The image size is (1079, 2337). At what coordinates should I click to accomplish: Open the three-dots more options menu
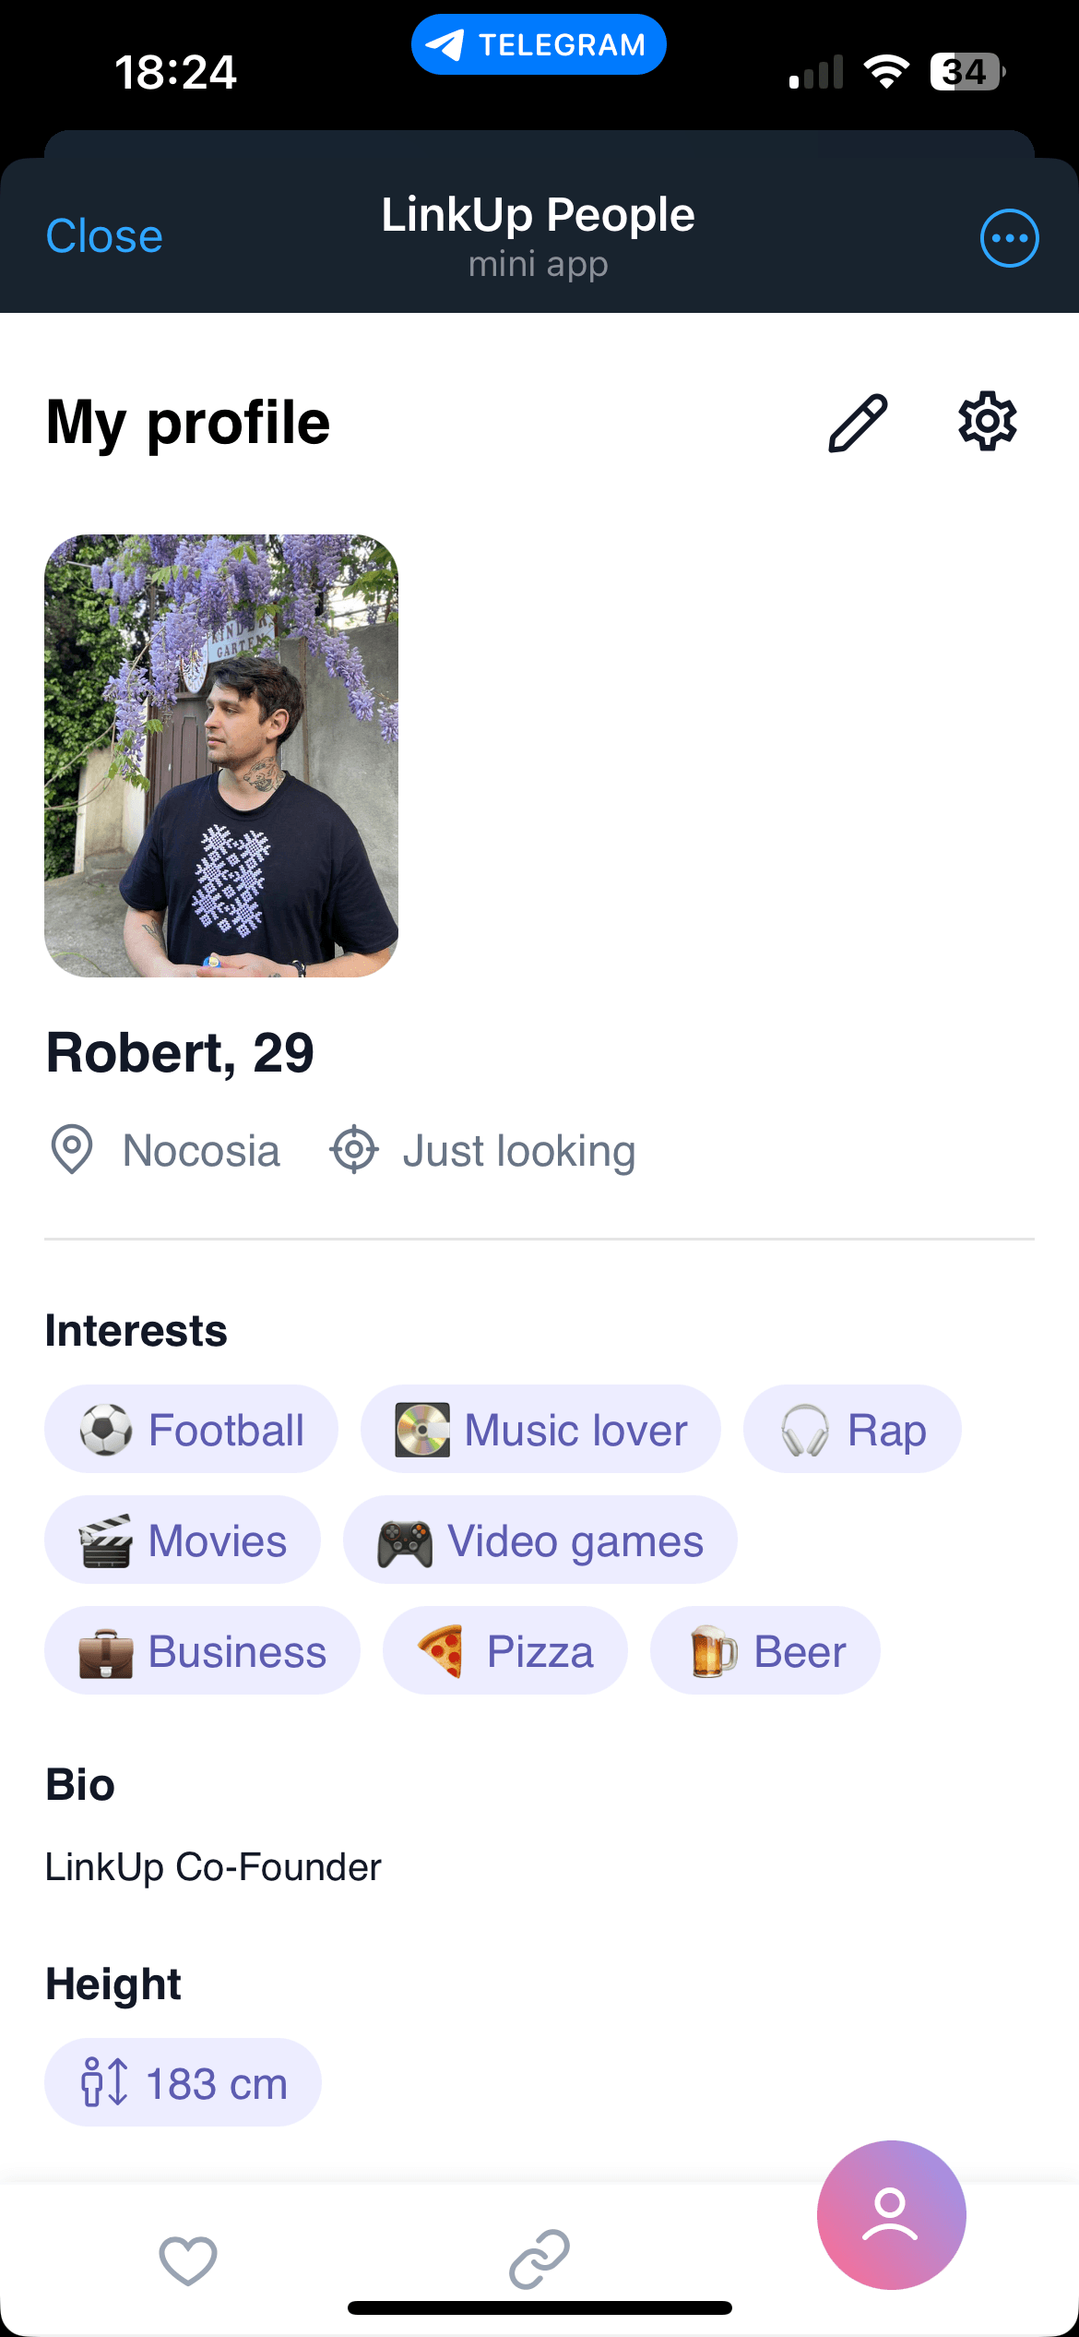point(1009,238)
